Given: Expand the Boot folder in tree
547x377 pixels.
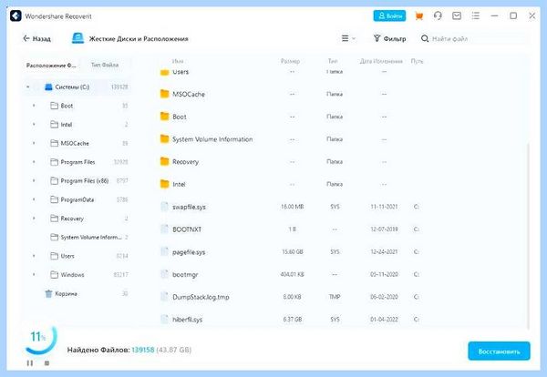Looking at the screenshot, I should click(34, 106).
